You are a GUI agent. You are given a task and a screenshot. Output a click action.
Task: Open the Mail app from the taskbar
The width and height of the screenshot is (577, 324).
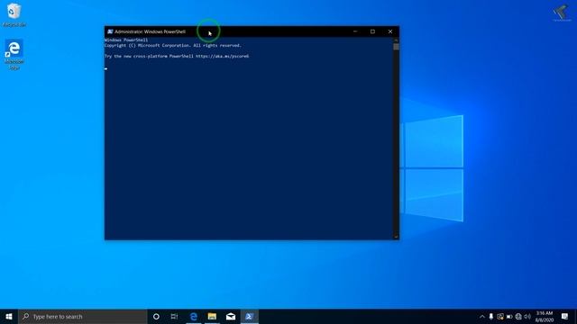(231, 316)
